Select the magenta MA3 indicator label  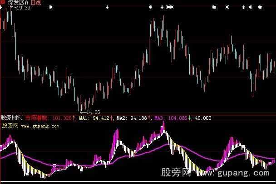coord(159,118)
